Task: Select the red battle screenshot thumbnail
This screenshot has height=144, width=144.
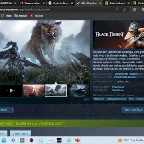Action: coord(33,90)
